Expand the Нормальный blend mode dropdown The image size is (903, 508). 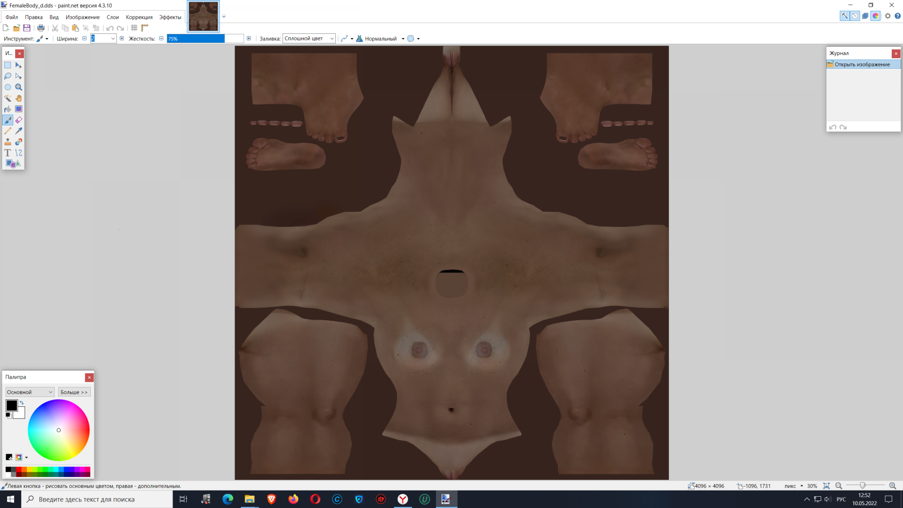click(403, 39)
